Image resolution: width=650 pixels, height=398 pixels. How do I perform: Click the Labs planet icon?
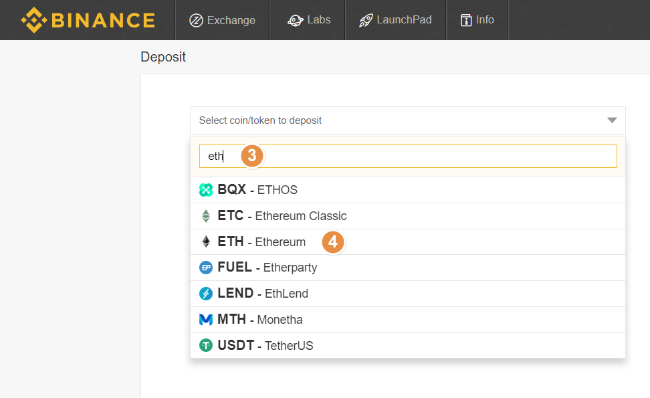[x=296, y=20]
